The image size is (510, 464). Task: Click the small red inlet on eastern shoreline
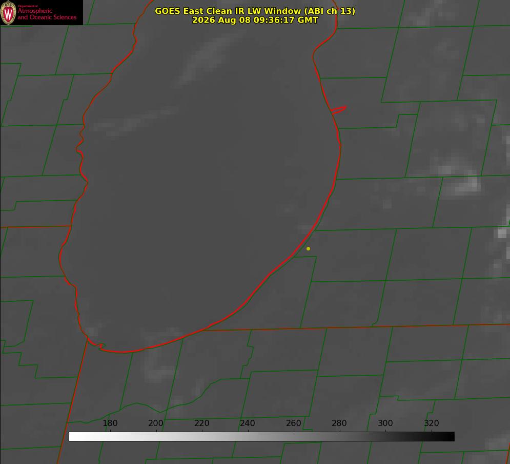[x=338, y=110]
